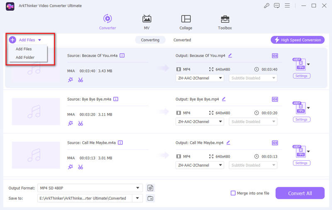The image size is (332, 210).
Task: Open the Collage tab
Action: 186,22
